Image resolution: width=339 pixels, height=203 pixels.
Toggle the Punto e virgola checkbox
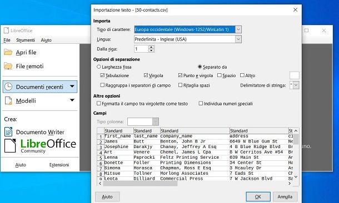coord(180,75)
